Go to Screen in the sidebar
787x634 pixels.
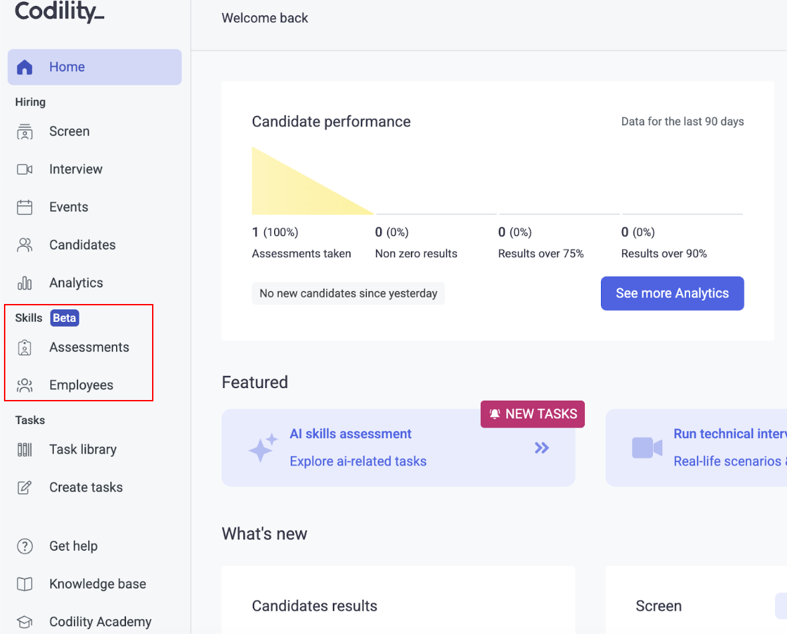[69, 131]
